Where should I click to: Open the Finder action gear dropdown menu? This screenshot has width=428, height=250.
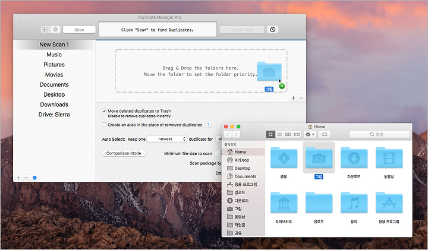(x=310, y=134)
